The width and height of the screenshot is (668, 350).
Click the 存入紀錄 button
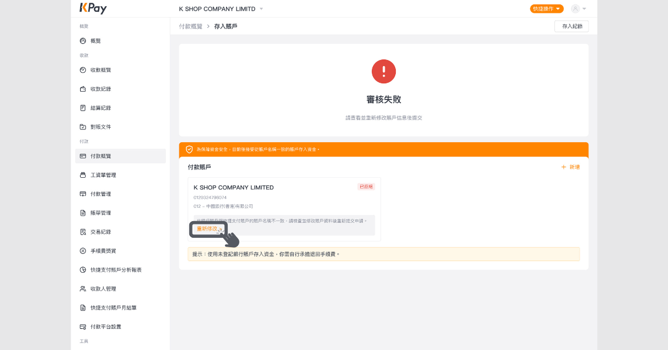coord(571,26)
